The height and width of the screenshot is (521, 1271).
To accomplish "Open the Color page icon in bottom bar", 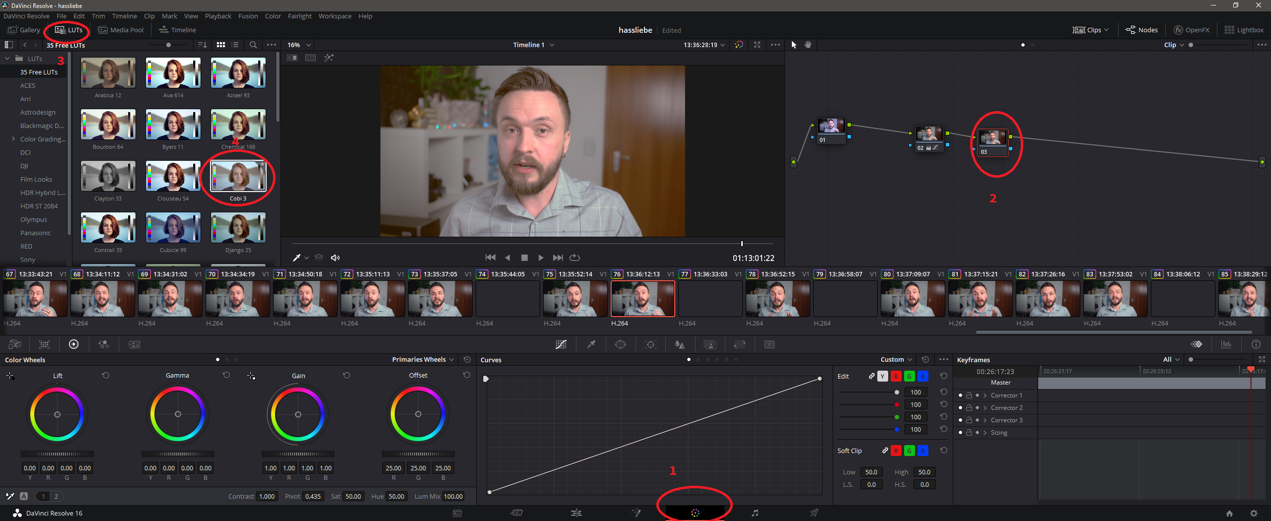I will 695,513.
